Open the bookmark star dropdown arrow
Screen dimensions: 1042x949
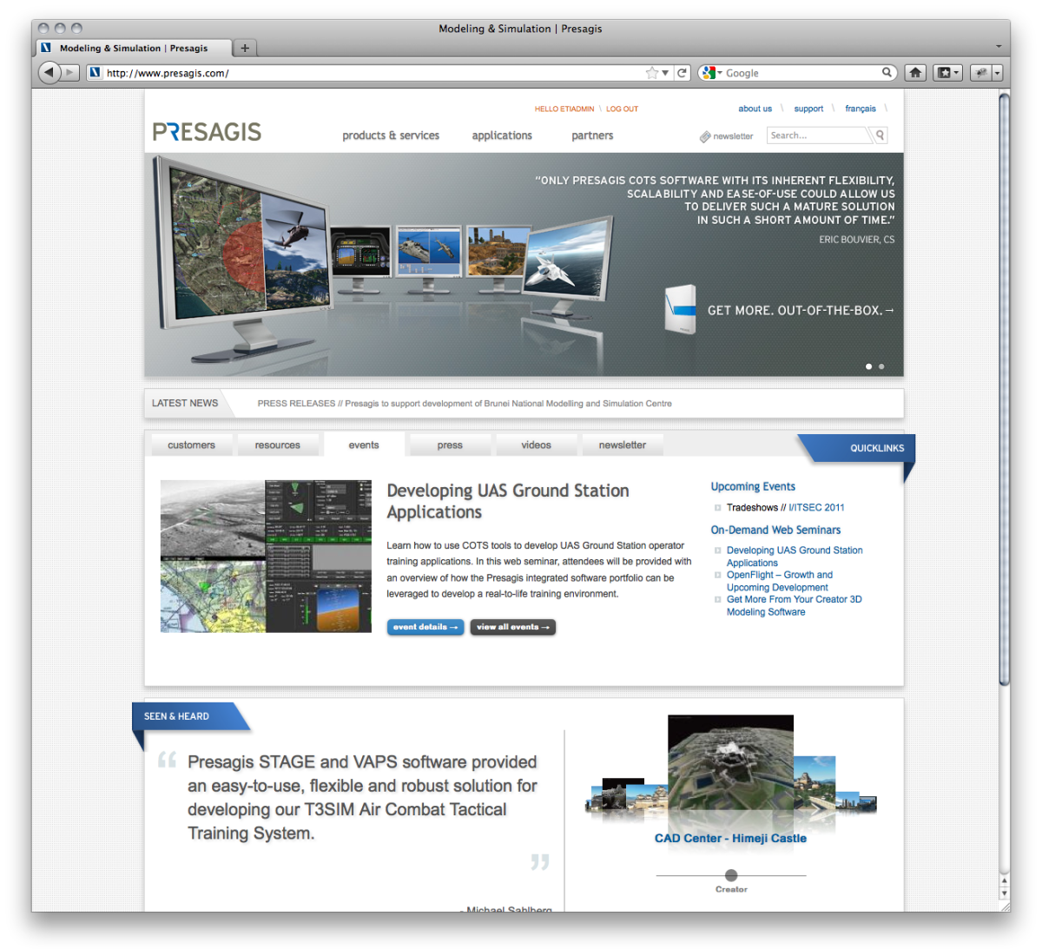(x=665, y=73)
